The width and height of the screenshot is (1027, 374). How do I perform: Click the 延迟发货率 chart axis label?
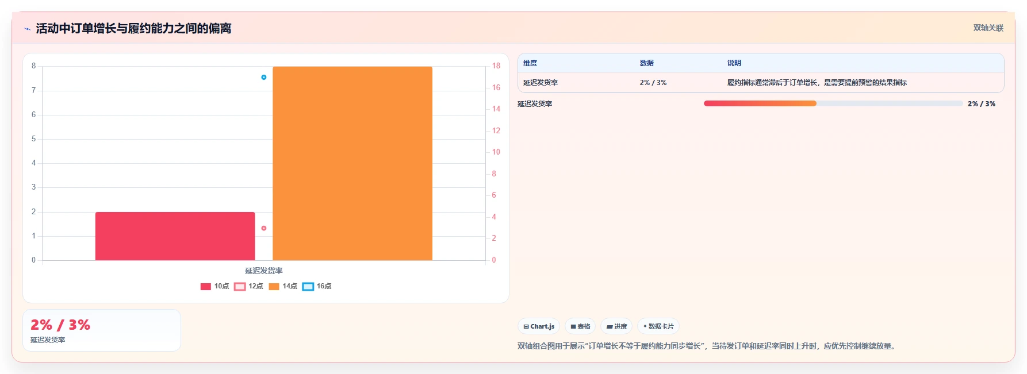264,271
